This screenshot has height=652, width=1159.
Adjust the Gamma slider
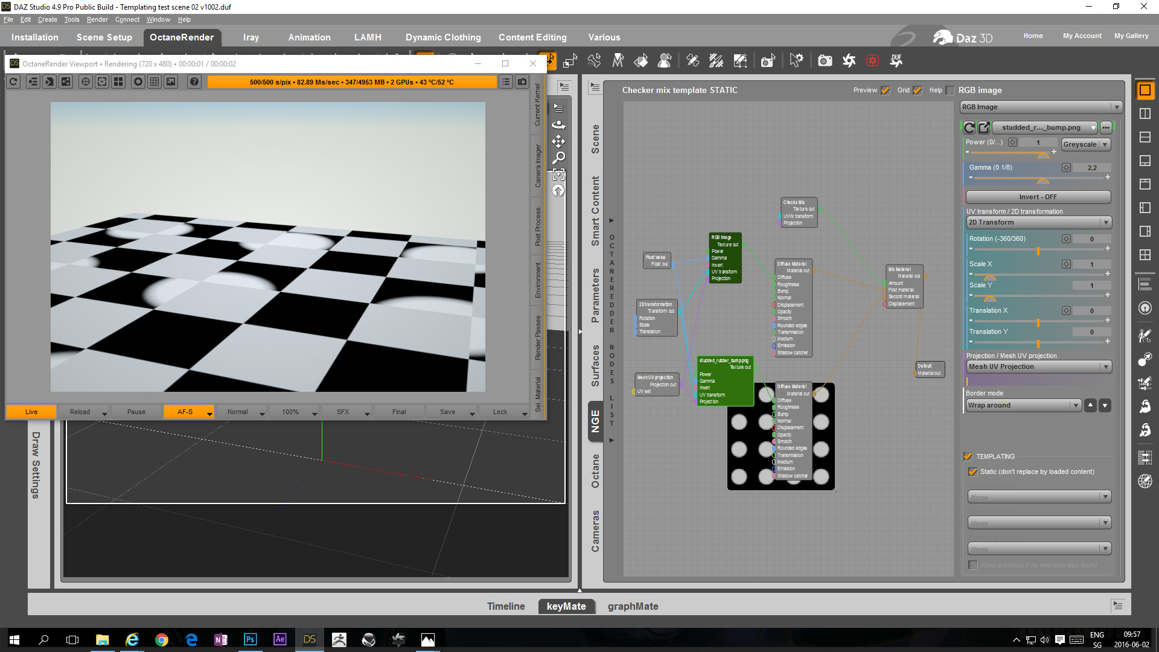tap(1039, 179)
